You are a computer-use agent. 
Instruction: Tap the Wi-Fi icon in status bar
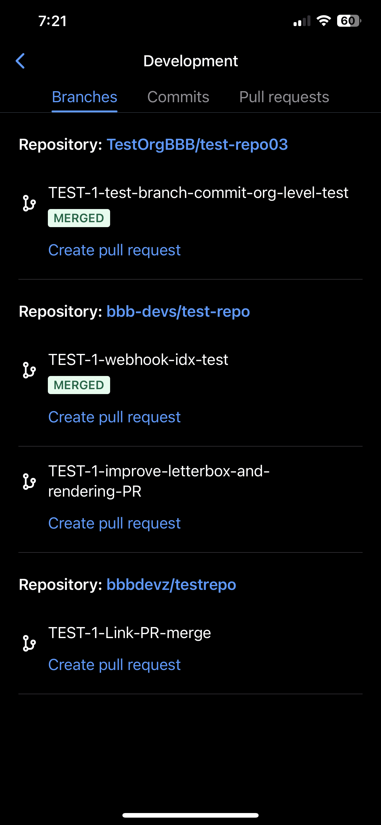click(323, 21)
